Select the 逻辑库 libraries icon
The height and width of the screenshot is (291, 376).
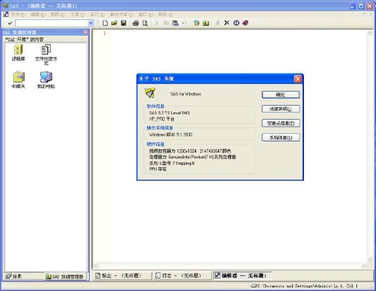(18, 53)
